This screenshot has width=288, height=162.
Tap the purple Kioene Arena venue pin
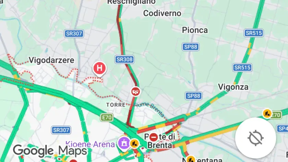coord(124,143)
